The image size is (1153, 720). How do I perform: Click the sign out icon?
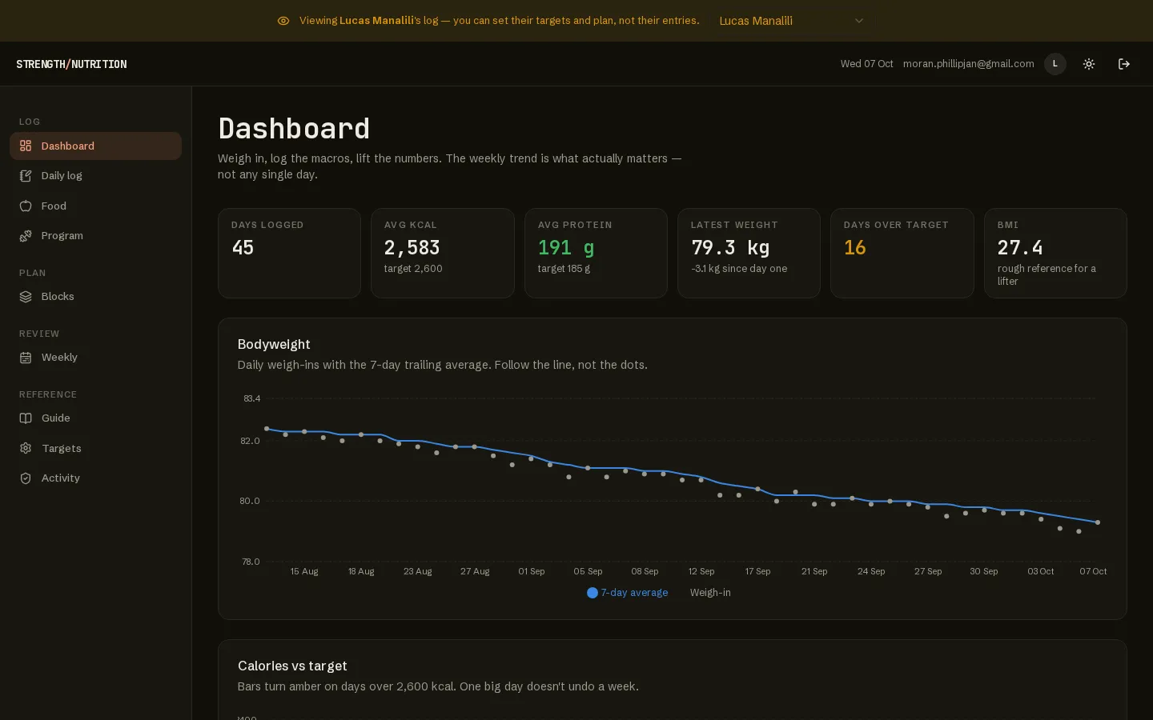pyautogui.click(x=1124, y=64)
